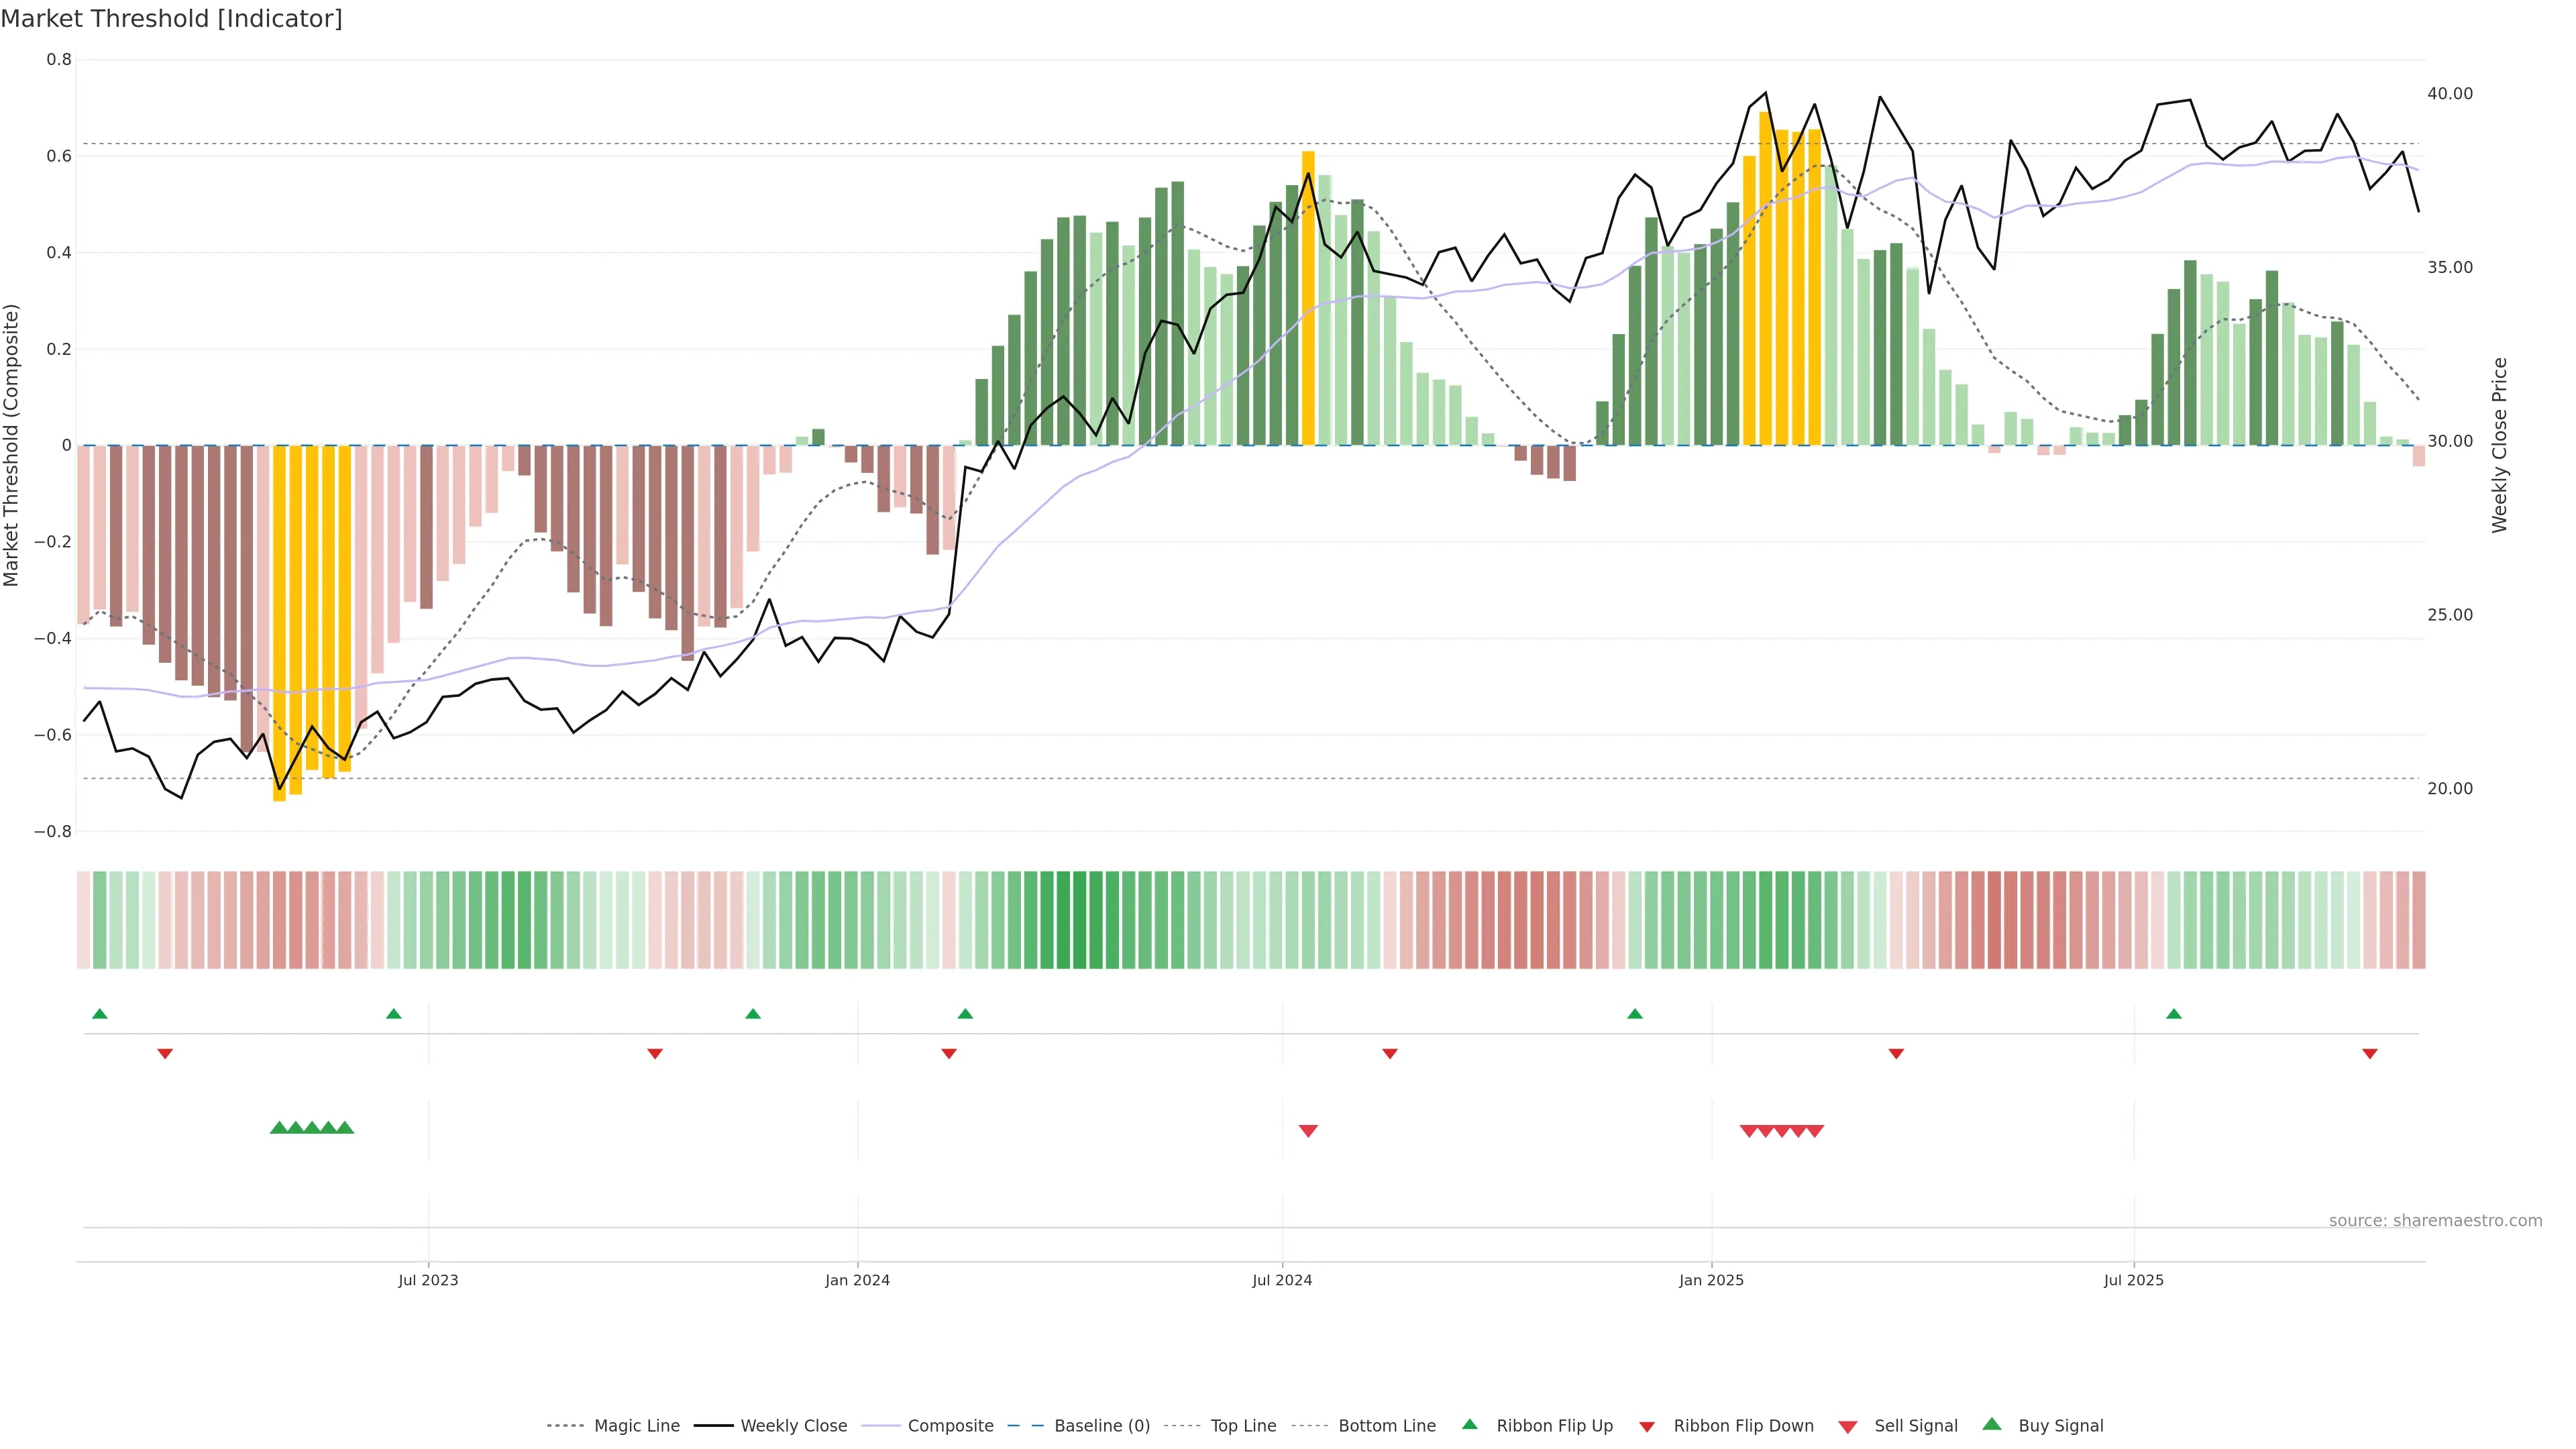Click the first green ribbon flip up marker
This screenshot has width=2576, height=1449.
99,1014
